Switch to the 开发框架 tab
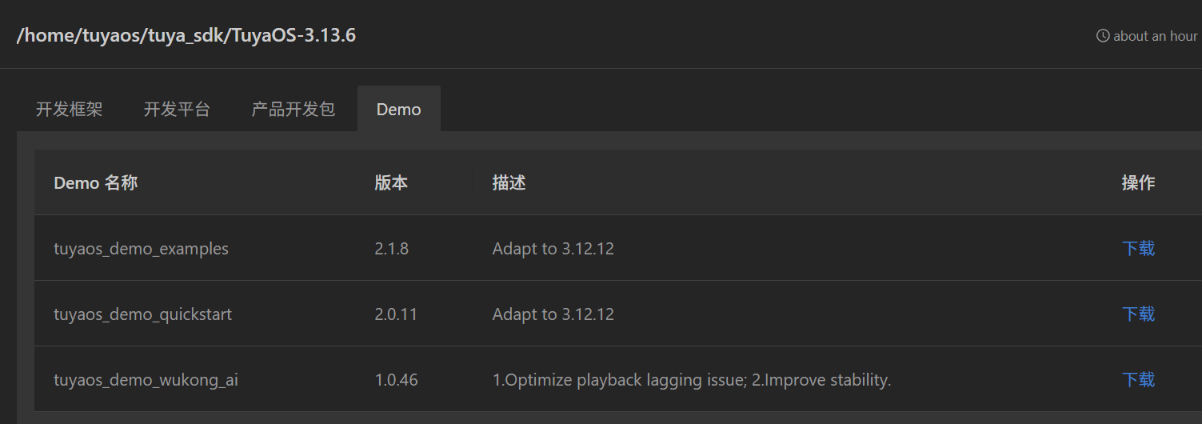1202x424 pixels. pyautogui.click(x=70, y=109)
